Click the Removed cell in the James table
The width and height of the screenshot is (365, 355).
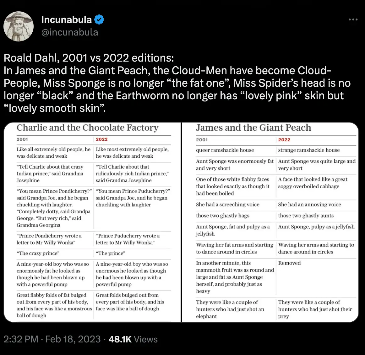coord(289,263)
